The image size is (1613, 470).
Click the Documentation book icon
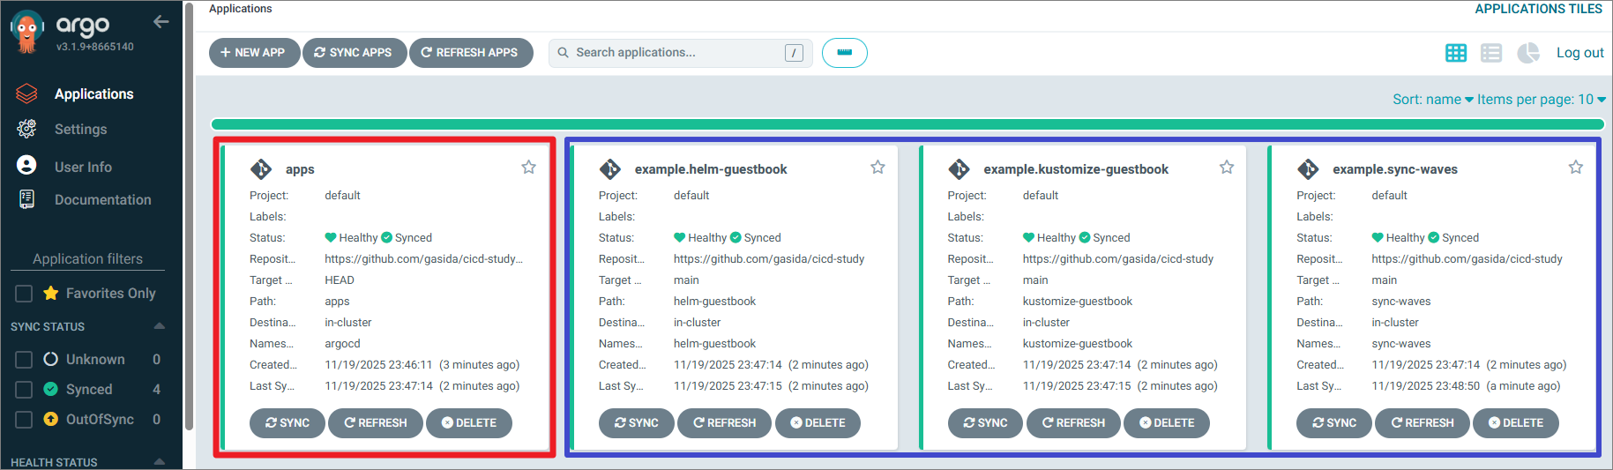point(26,199)
